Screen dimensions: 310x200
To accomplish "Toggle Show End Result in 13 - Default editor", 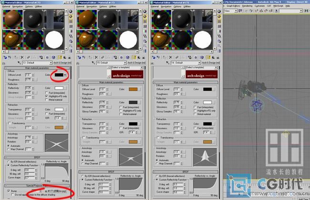I will pos(60,57).
